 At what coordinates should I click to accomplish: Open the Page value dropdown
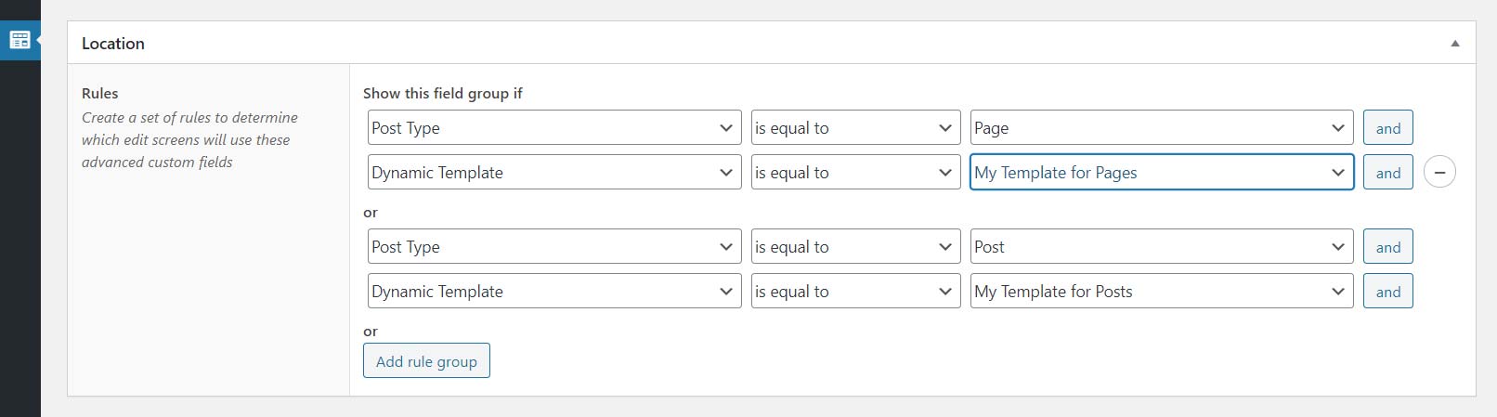point(1161,128)
